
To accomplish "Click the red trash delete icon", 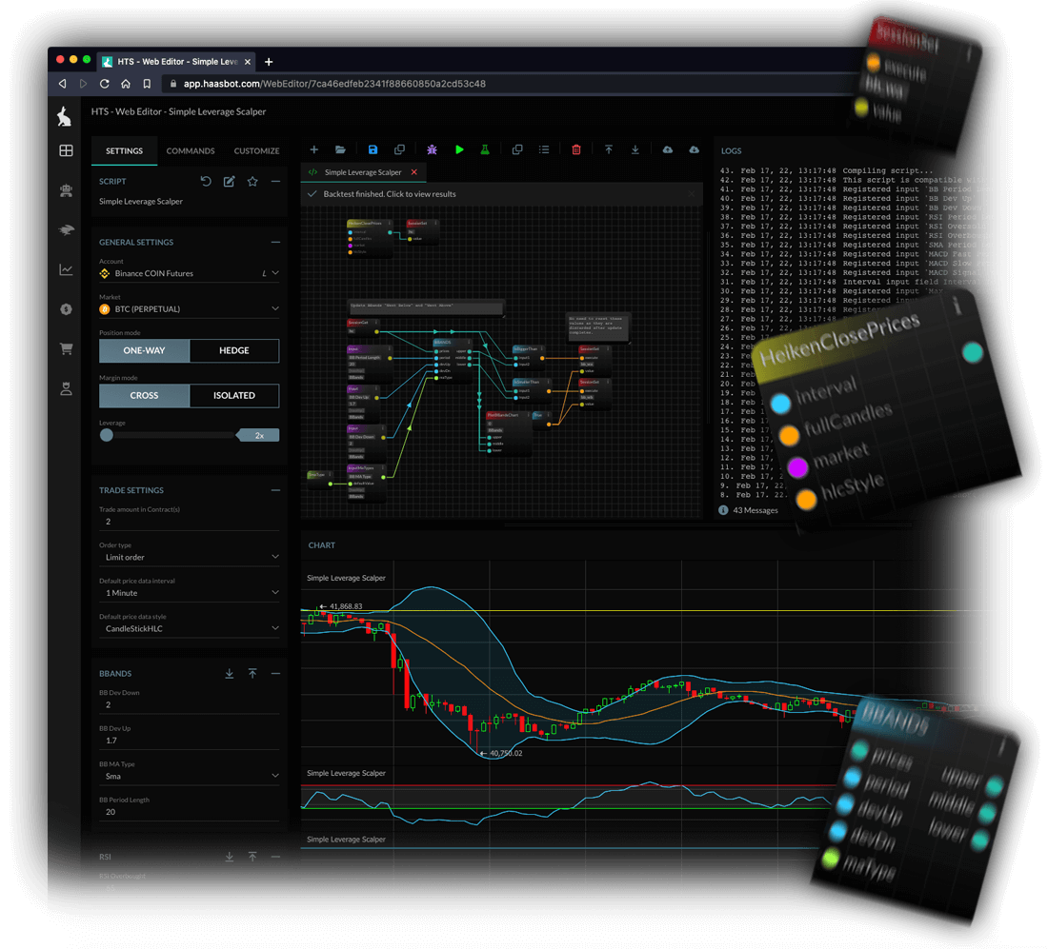I will coord(576,150).
